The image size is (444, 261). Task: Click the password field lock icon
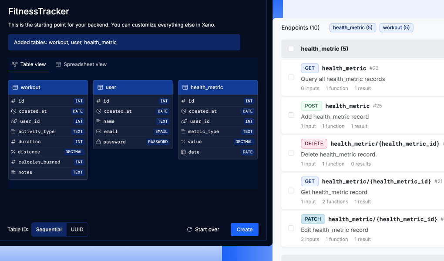[99, 142]
